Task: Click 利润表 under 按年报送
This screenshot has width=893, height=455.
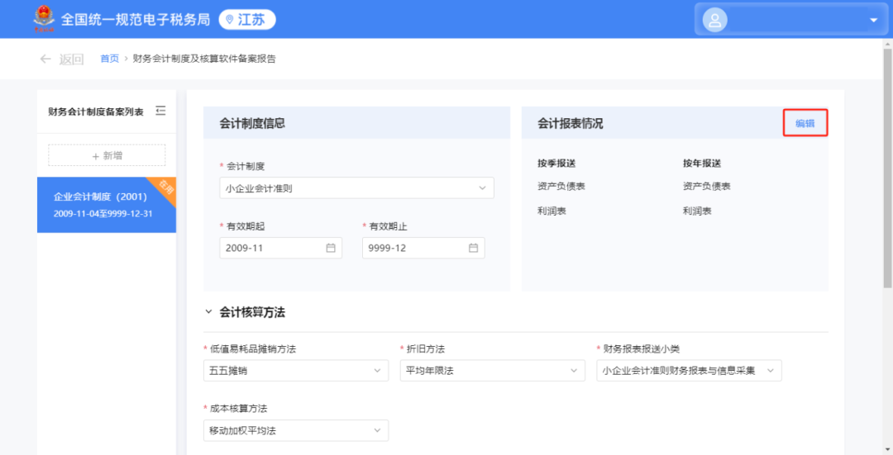Action: point(697,211)
